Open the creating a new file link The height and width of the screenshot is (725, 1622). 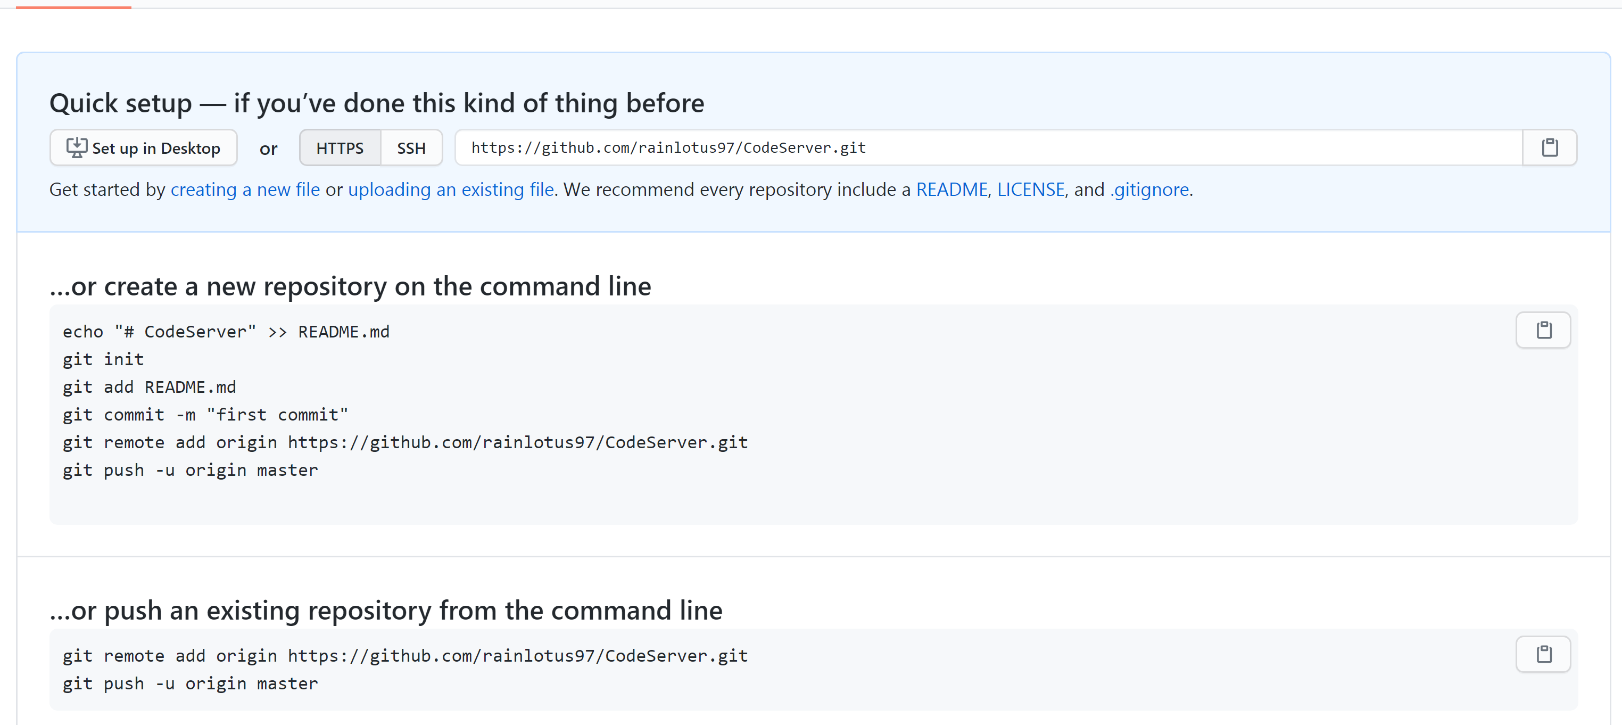point(245,190)
